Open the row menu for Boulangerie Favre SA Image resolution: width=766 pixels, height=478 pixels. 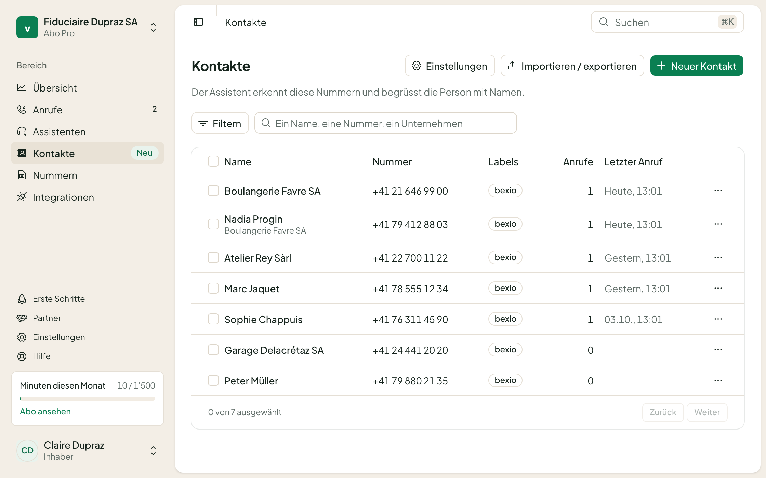point(718,191)
